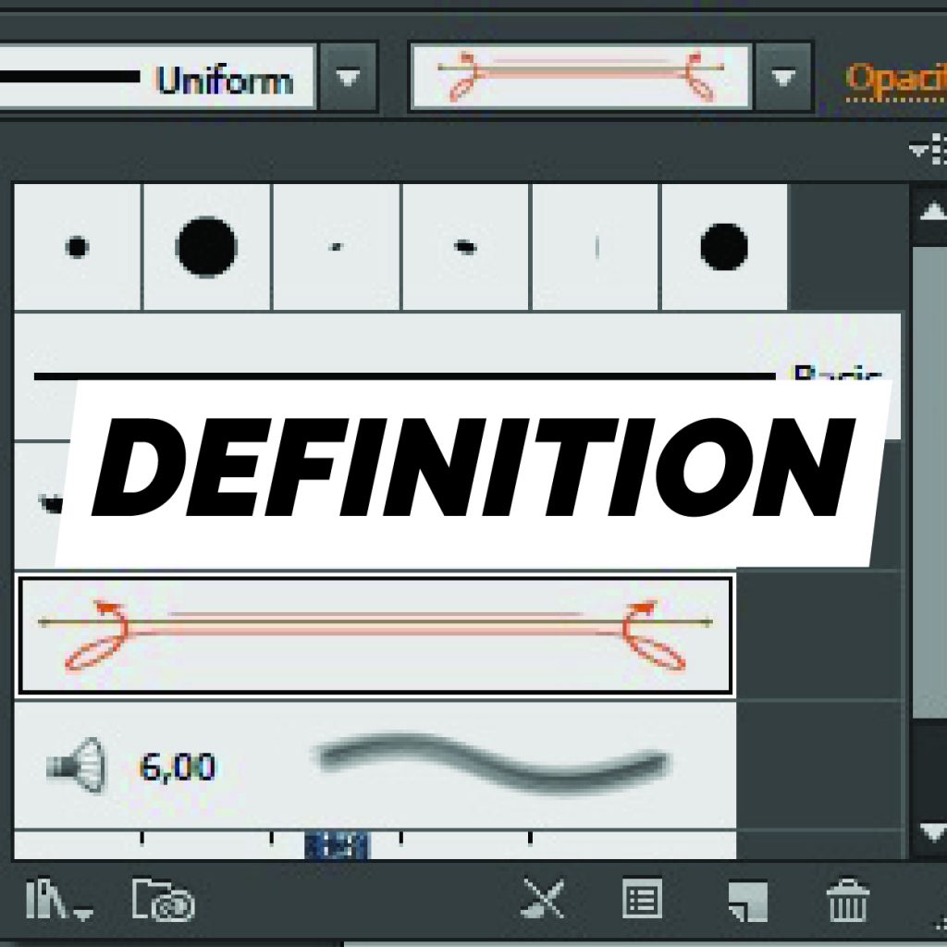Open the Brush Libraries menu
Viewport: 947px width, 947px height.
click(58, 899)
